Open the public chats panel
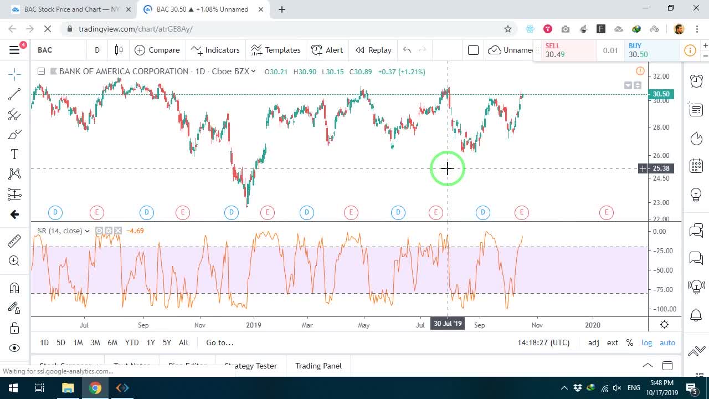Screen dimensions: 709x399 point(696,230)
